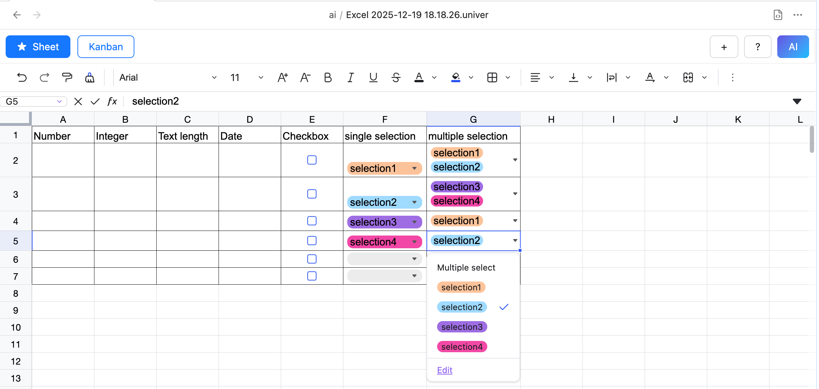Choose selection3 in Multiple select list

point(462,327)
